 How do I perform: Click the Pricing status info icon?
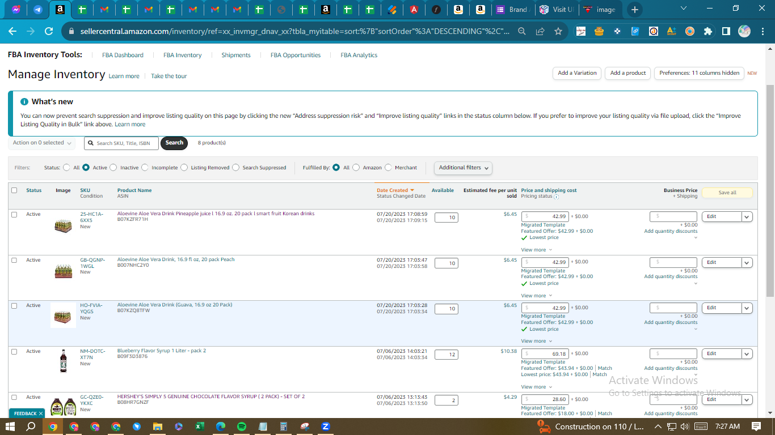(x=556, y=197)
